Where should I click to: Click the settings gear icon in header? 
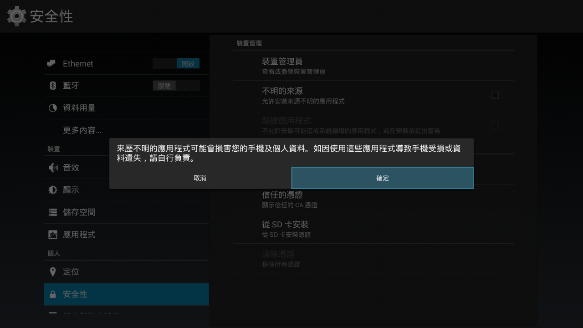coord(17,16)
